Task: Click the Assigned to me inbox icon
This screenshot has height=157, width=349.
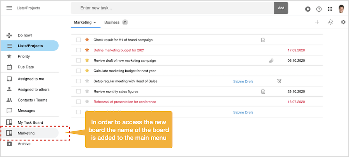Action: (x=9, y=79)
